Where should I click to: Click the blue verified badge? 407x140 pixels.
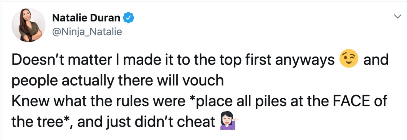click(128, 18)
